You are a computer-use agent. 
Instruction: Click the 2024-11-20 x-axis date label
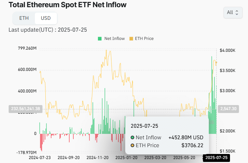tap(98, 158)
